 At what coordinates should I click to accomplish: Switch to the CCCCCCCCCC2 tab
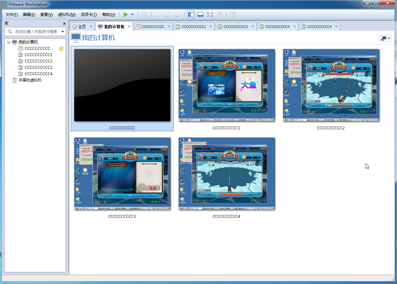pos(235,27)
